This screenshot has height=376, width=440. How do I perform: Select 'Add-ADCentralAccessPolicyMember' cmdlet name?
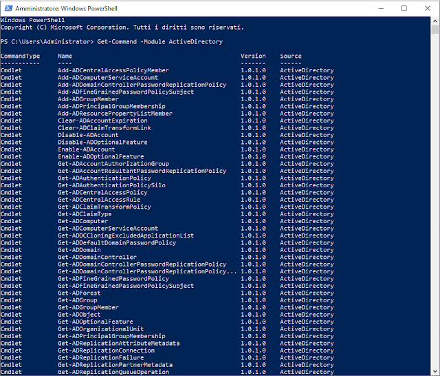click(113, 70)
